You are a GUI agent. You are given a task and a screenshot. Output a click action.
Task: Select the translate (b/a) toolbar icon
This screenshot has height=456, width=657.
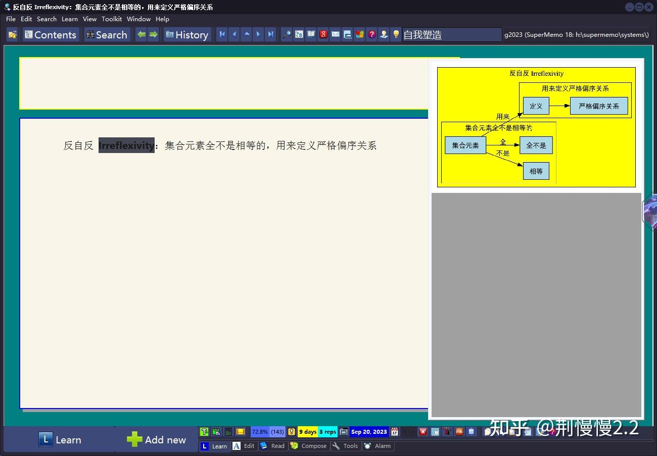coord(299,34)
